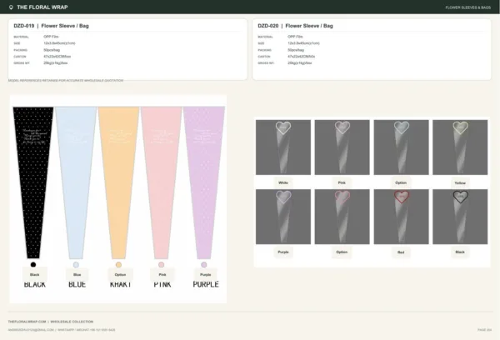
Task: Click the large PURPLE caption text
Action: click(x=206, y=284)
